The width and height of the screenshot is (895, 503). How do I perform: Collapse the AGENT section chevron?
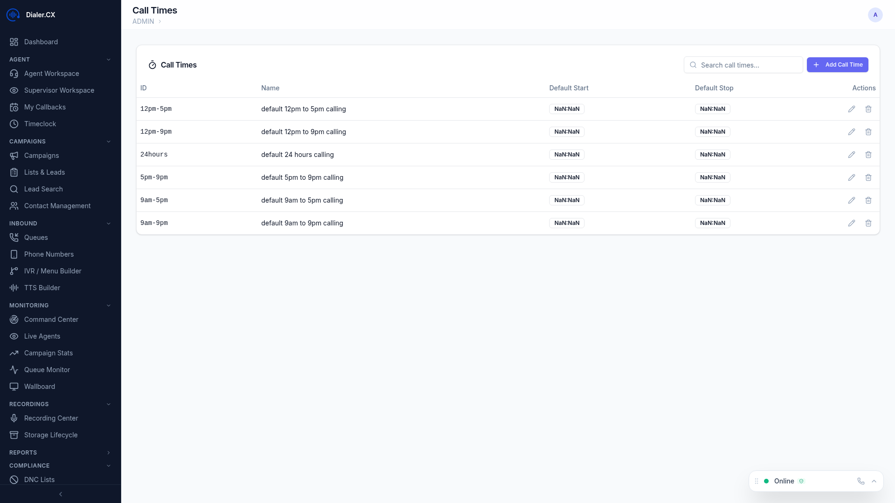[109, 59]
